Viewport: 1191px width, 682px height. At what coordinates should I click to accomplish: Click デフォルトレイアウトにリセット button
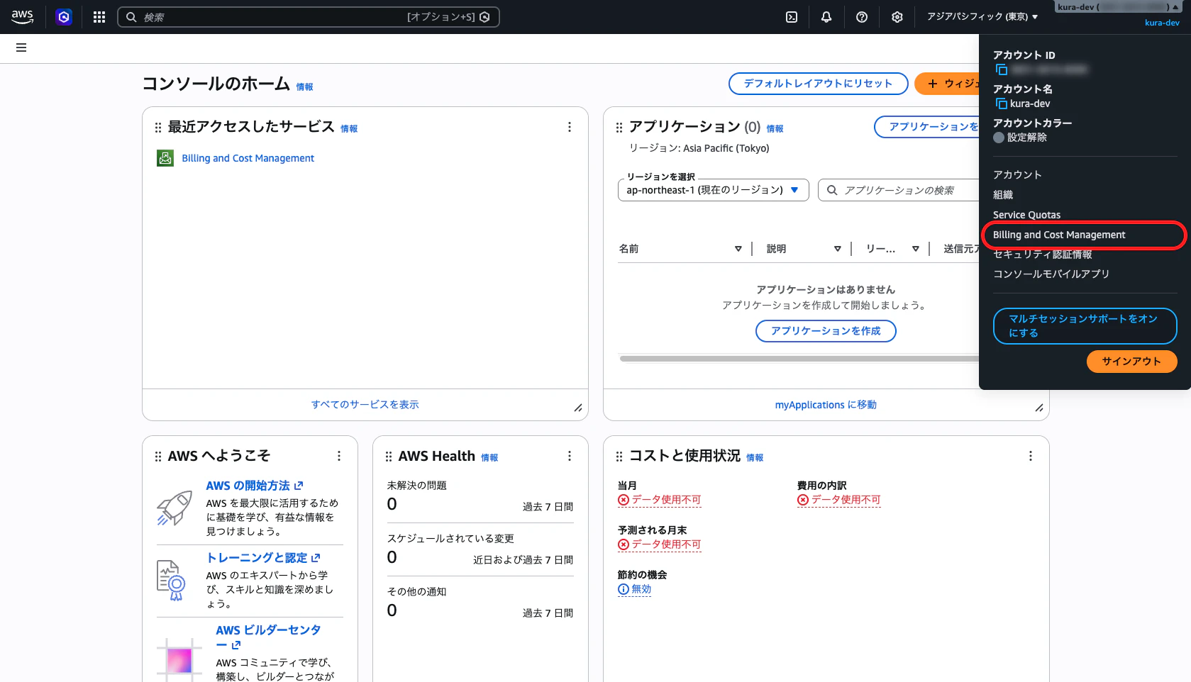tap(818, 84)
